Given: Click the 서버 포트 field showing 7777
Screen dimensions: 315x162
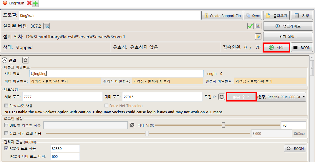Looking at the screenshot, I should [x=62, y=97].
